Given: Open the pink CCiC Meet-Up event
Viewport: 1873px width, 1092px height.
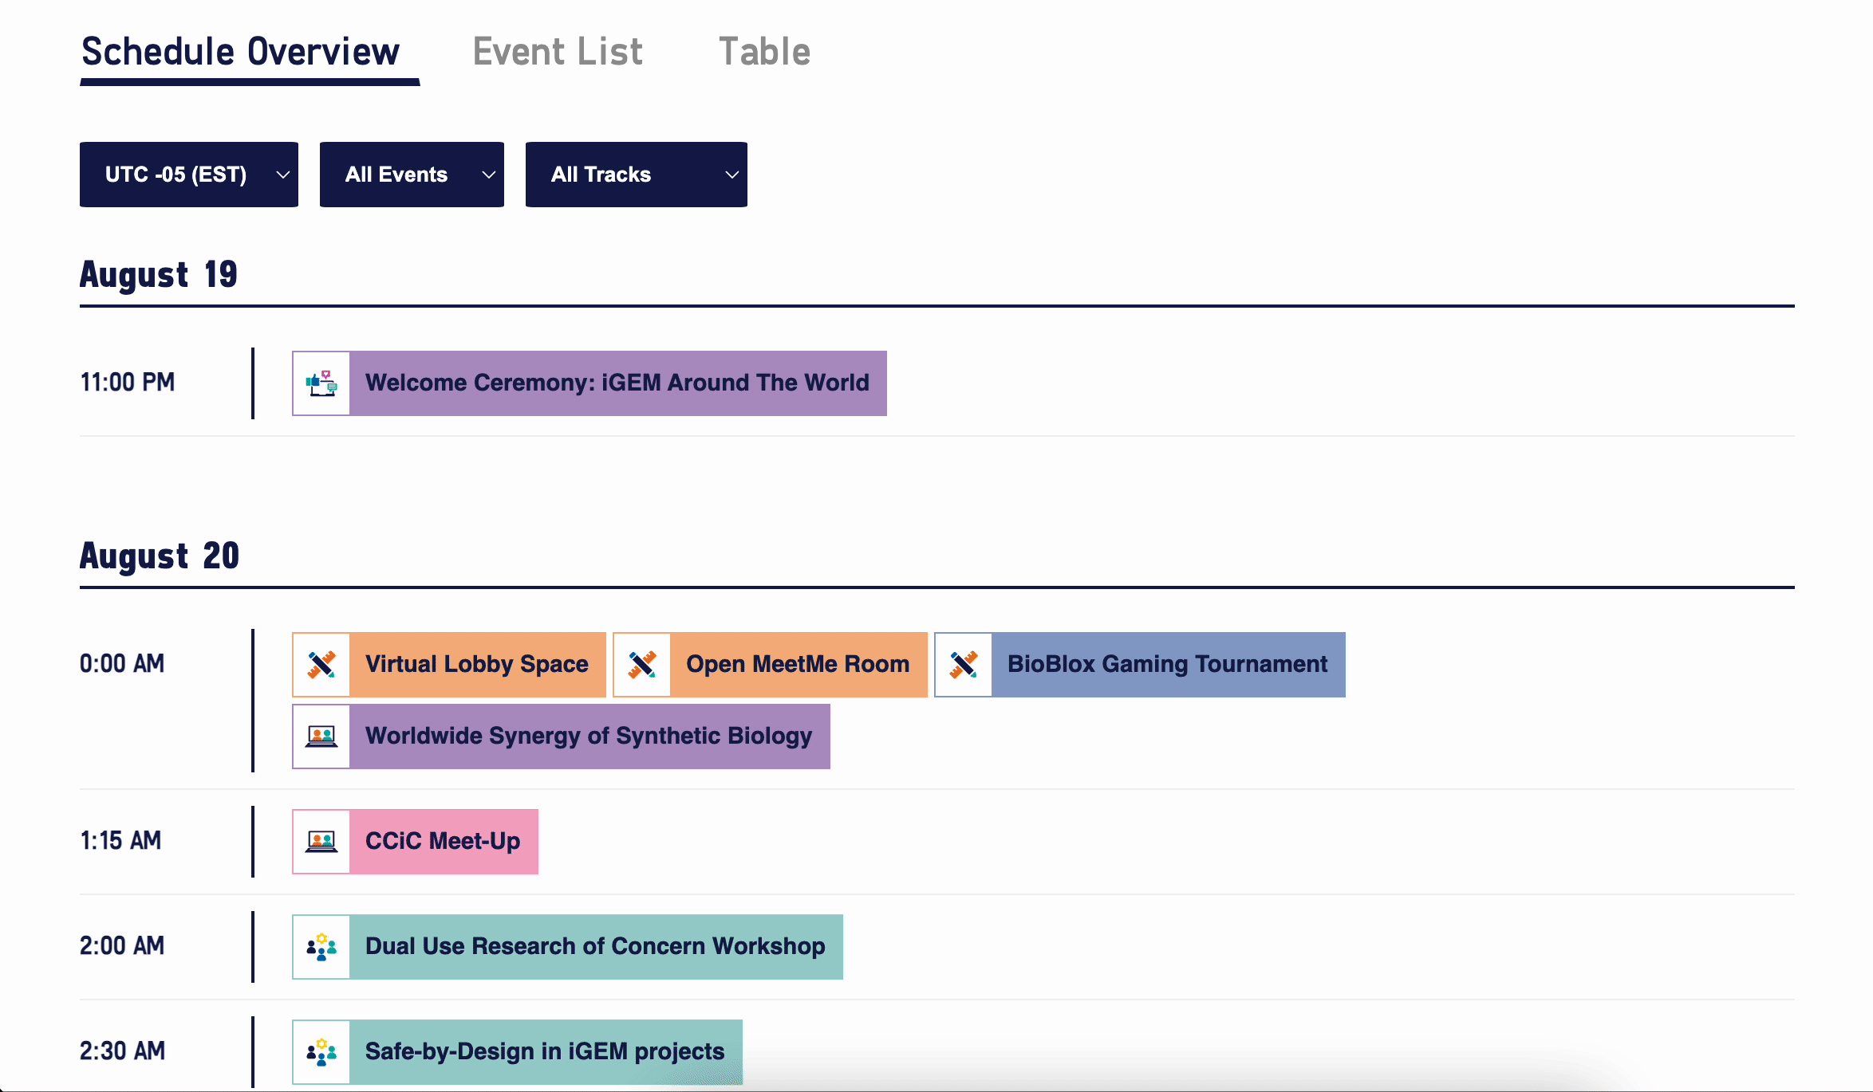Looking at the screenshot, I should 443,842.
